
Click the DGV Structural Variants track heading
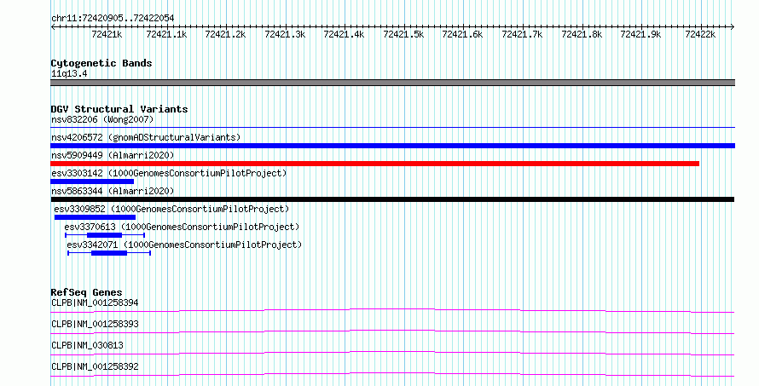[x=119, y=109]
